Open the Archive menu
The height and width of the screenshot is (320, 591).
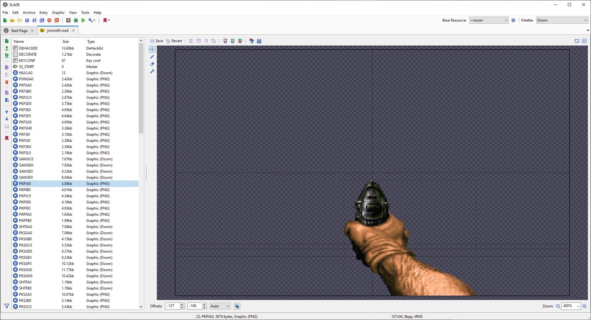[x=29, y=13]
